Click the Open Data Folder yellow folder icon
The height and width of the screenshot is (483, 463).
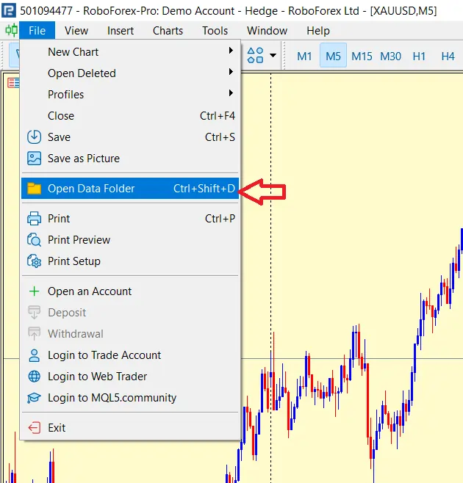click(x=34, y=189)
